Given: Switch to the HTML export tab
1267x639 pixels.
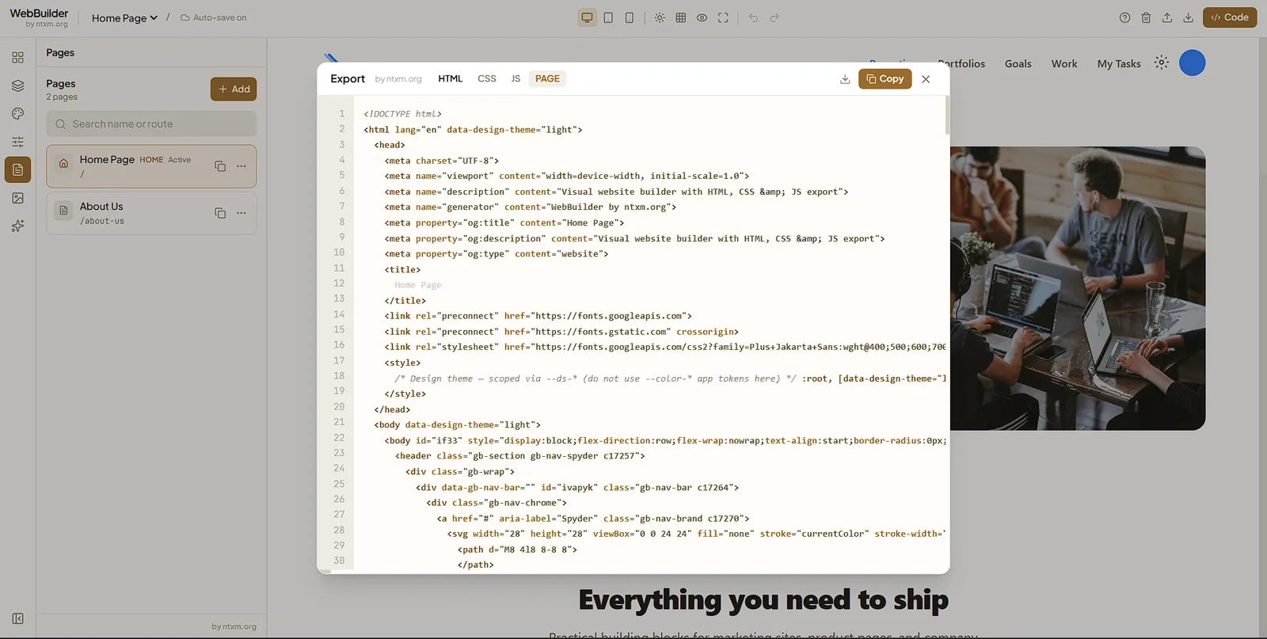Looking at the screenshot, I should click(x=451, y=79).
